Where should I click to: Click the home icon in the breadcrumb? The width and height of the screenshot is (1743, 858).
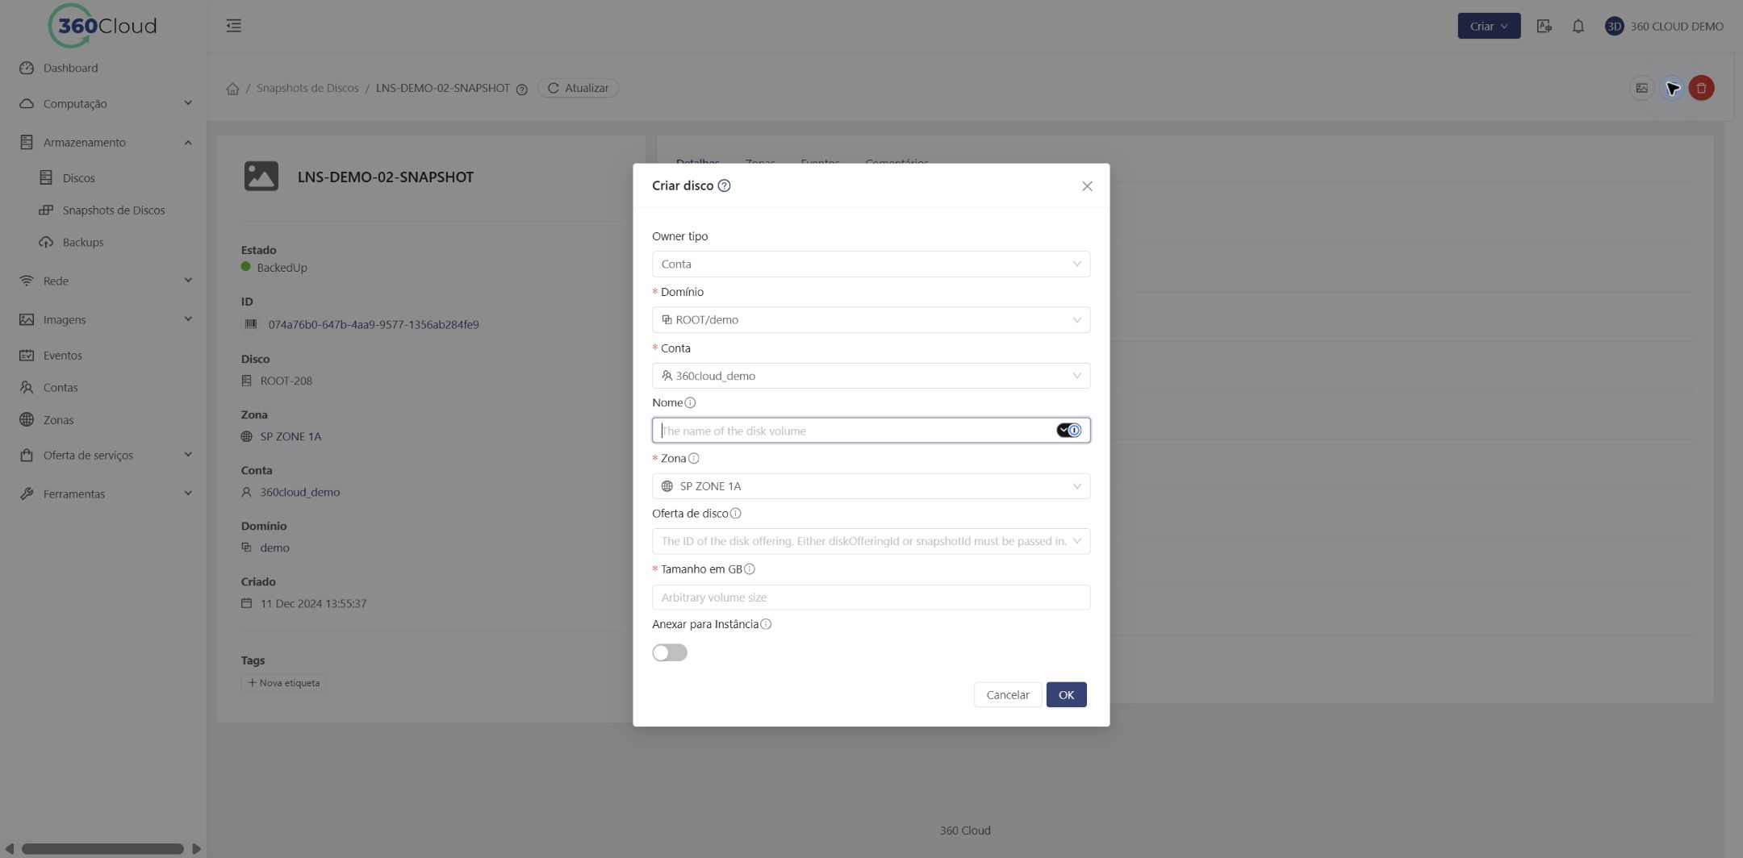(x=232, y=89)
